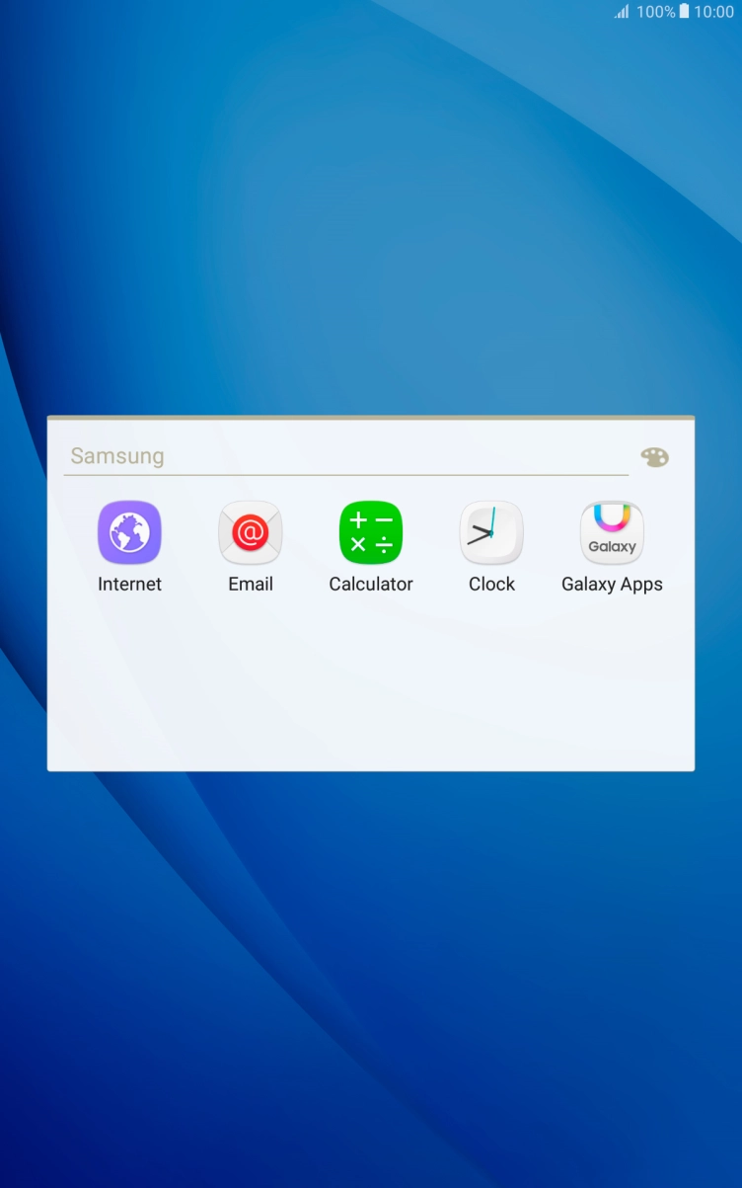Tap the underline beneath the Samsung folder name
The image size is (742, 1188).
point(345,475)
